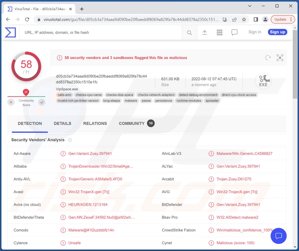Viewport: 299px width, 251px height.
Task: Switch to the DETAILS tab
Action: pyautogui.click(x=62, y=123)
